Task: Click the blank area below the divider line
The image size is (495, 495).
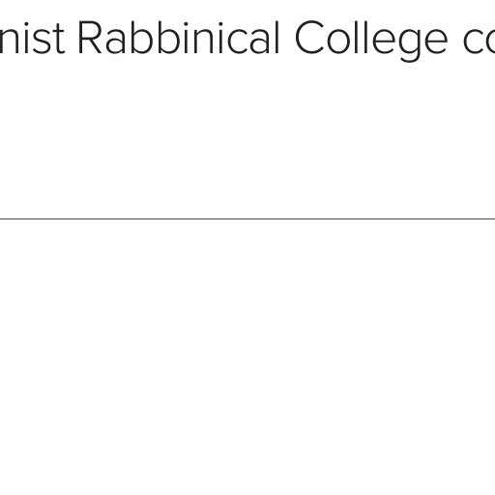Action: [x=247, y=355]
